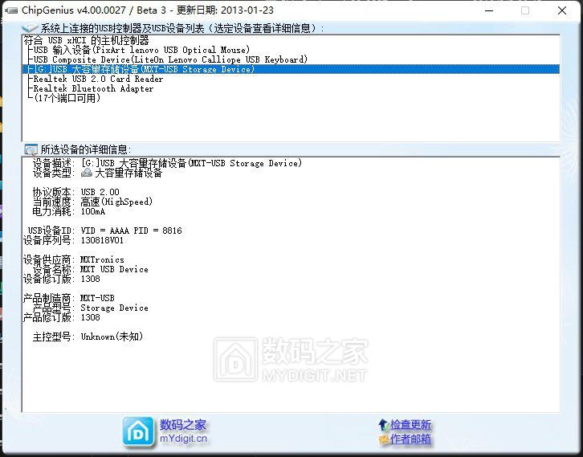The image size is (583, 457).
Task: Click the serial number 130818V01
Action: pyautogui.click(x=102, y=240)
